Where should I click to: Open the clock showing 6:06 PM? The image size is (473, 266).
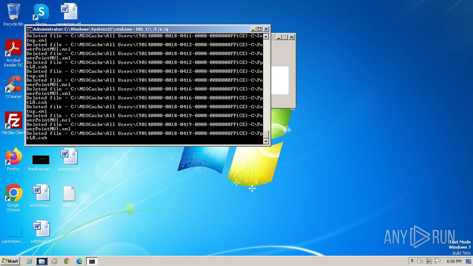(x=454, y=261)
